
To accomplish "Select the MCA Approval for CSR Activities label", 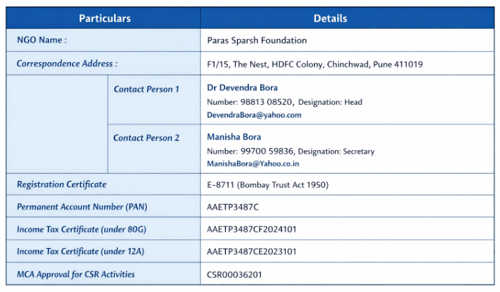I will click(76, 274).
